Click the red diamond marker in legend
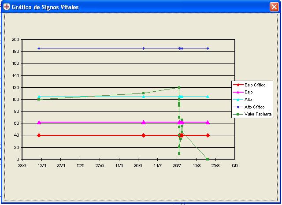This screenshot has height=205, width=282. pyautogui.click(x=238, y=85)
